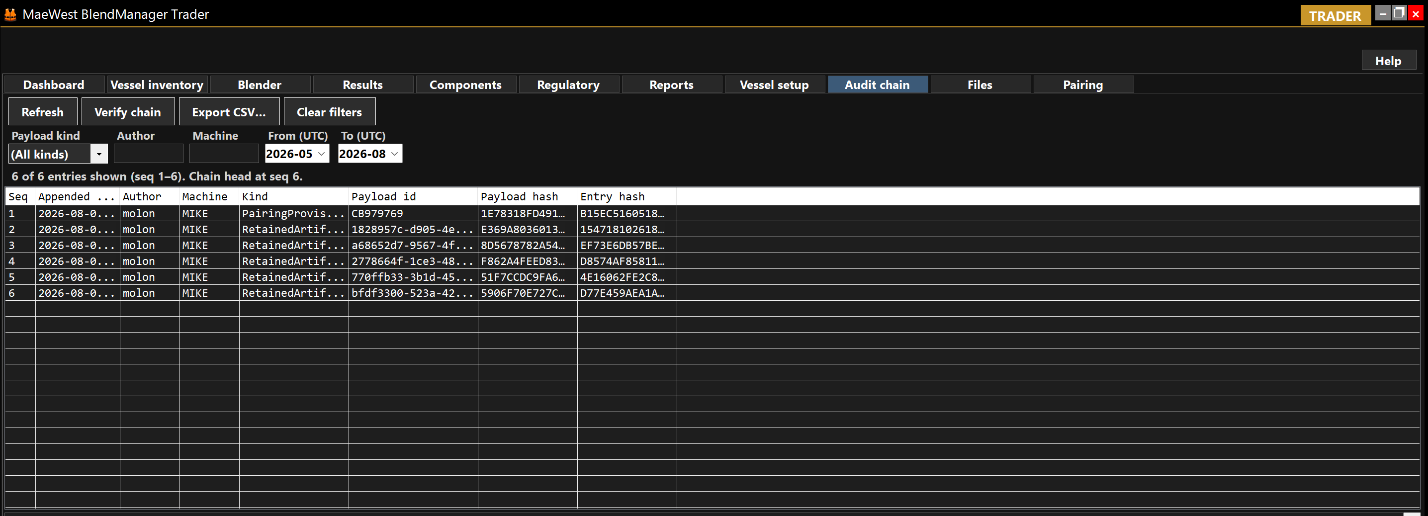Screen dimensions: 1428x516
Task: Focus the Author filter field
Action: click(148, 154)
